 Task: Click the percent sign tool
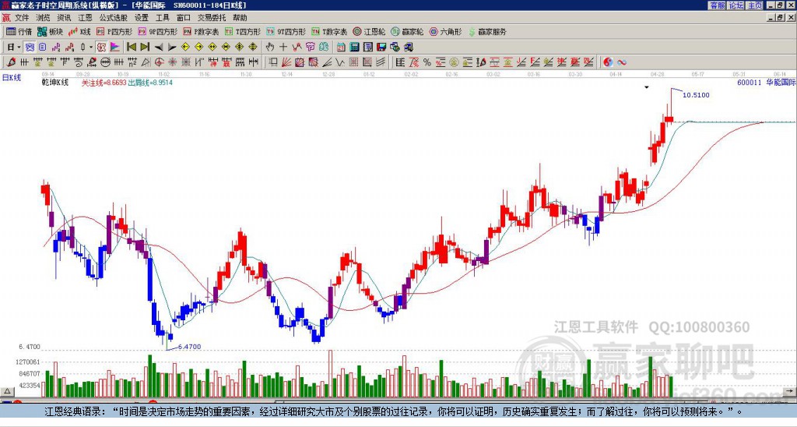(427, 62)
